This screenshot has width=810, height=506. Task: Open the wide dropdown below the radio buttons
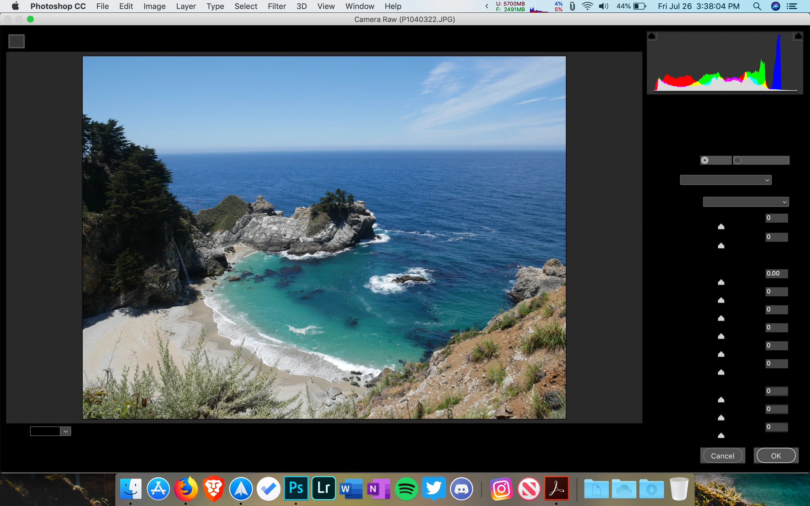pyautogui.click(x=725, y=180)
